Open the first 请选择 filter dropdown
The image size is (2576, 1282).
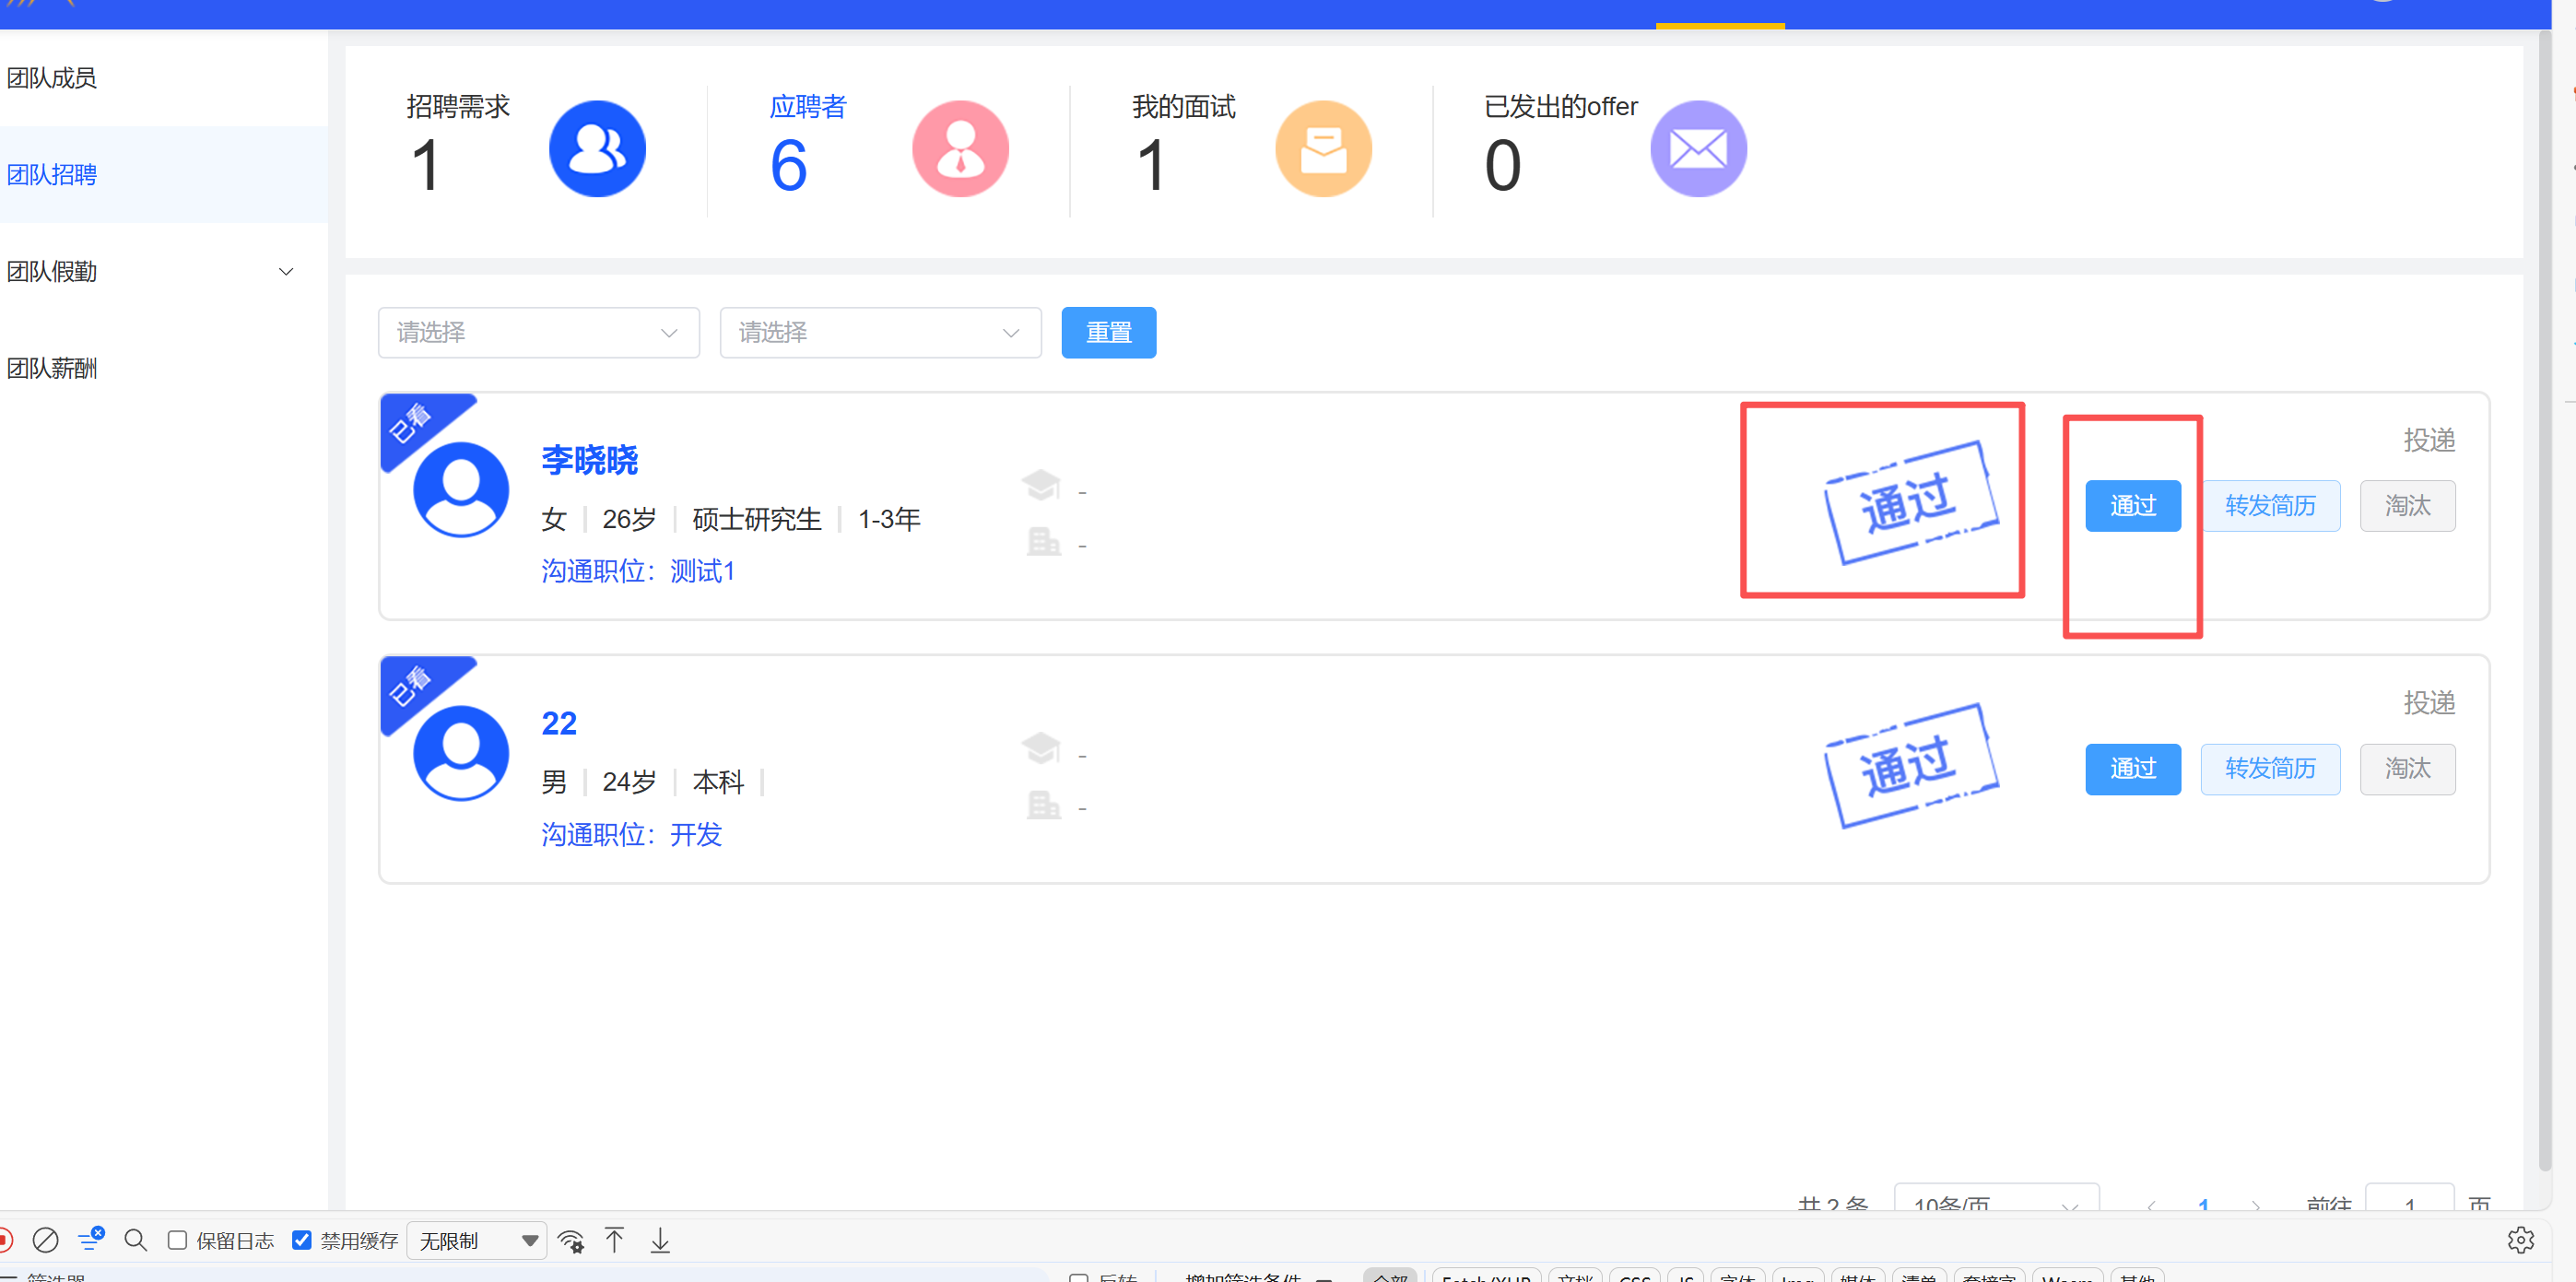[538, 333]
